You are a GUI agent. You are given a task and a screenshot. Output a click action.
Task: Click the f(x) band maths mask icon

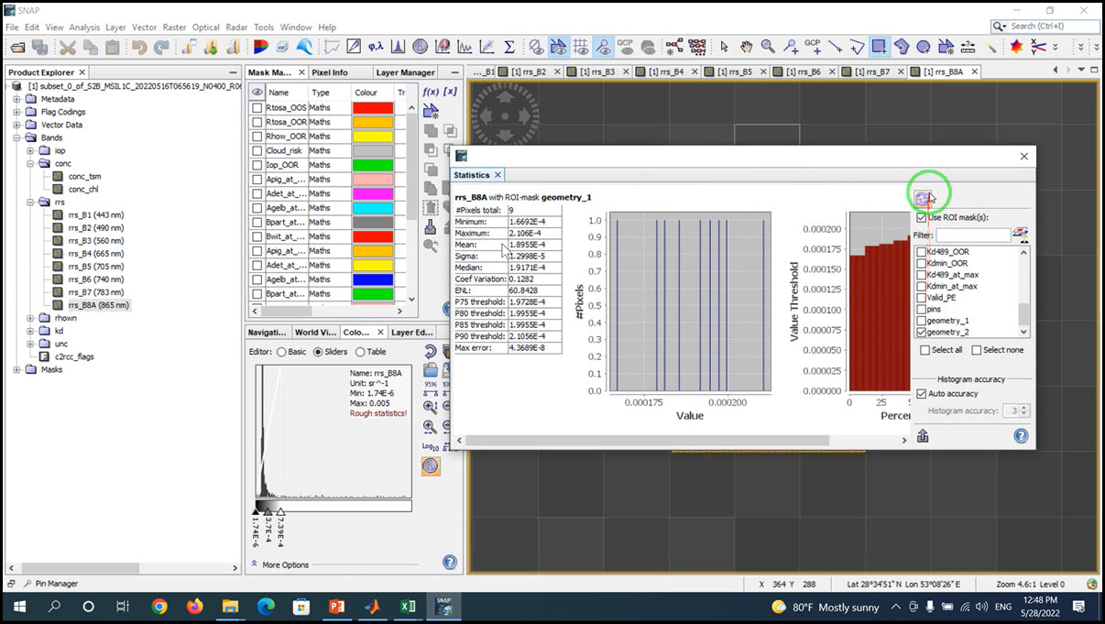tap(431, 92)
